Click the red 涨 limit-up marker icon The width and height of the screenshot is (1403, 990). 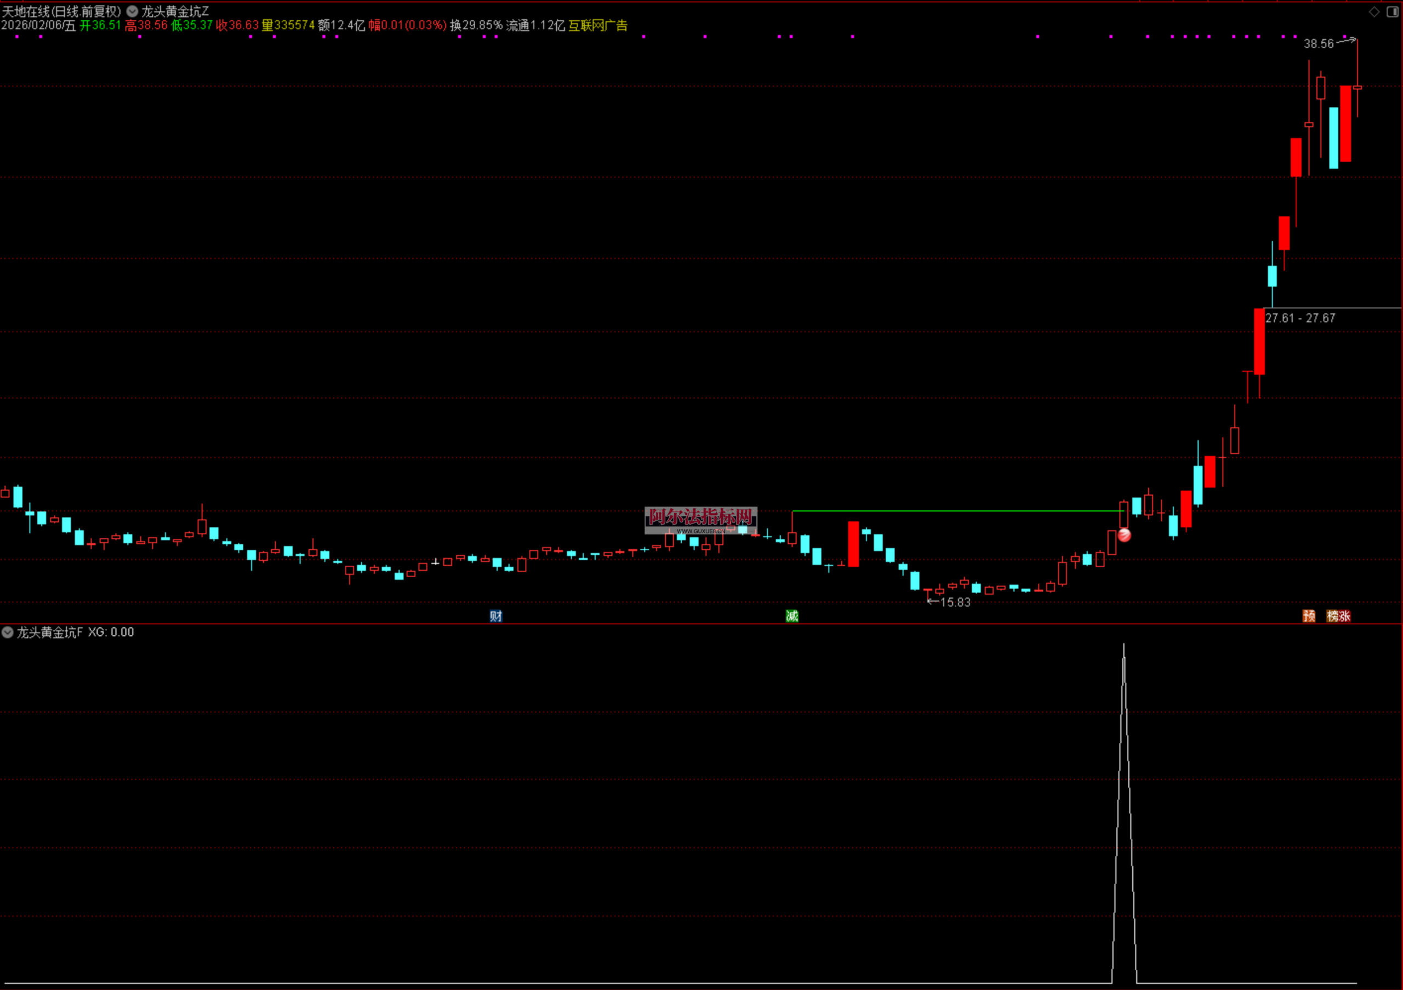coord(1344,616)
